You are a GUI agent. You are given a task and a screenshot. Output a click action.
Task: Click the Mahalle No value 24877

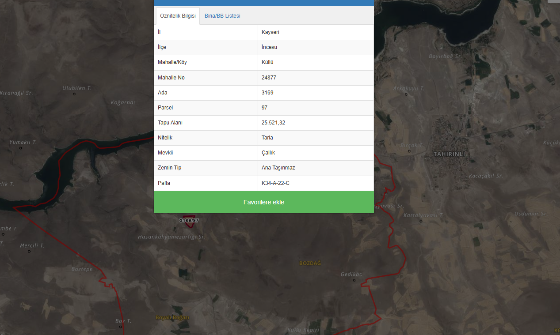tap(269, 78)
